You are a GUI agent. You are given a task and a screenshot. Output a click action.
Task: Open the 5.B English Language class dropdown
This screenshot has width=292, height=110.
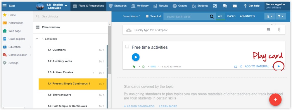(52, 6)
